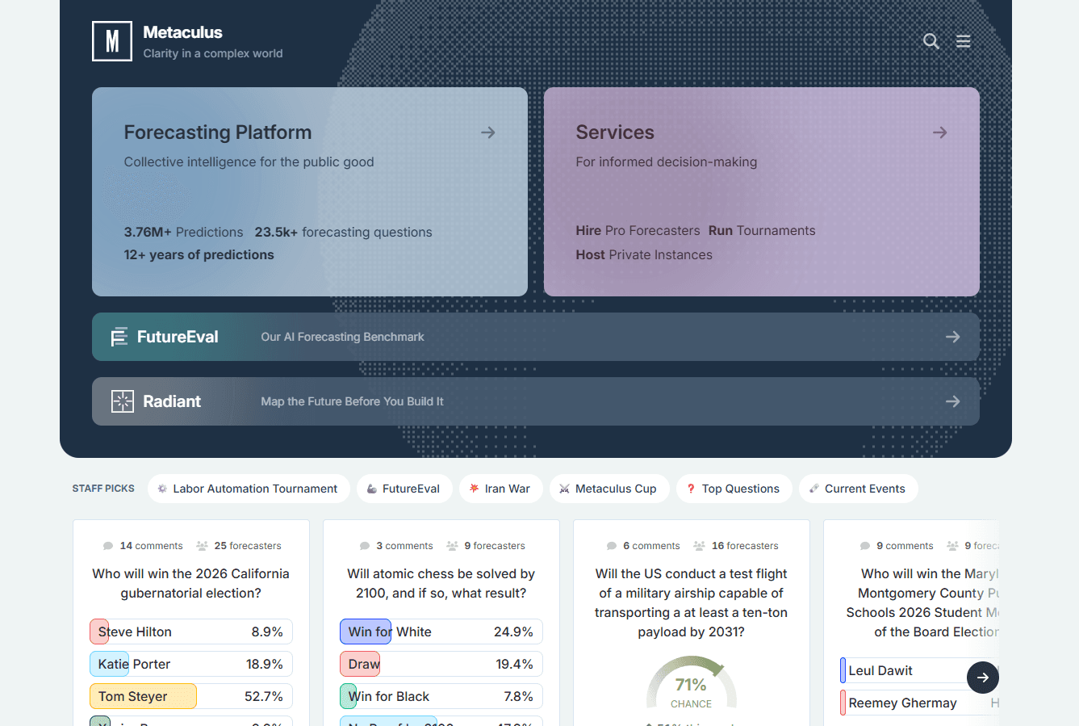Click the Steve Hilton 8.9% bar
The image size is (1079, 726).
(x=191, y=632)
